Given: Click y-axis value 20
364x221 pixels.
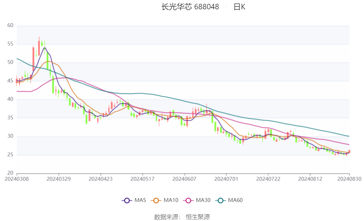Looking at the screenshot, I should coord(10,173).
